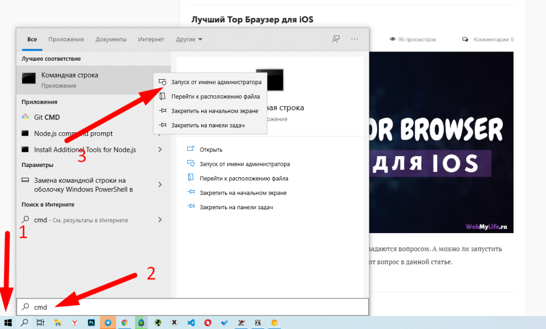Expand Install Additional Tools for Node.js arrow
This screenshot has width=546, height=329.
tap(160, 150)
